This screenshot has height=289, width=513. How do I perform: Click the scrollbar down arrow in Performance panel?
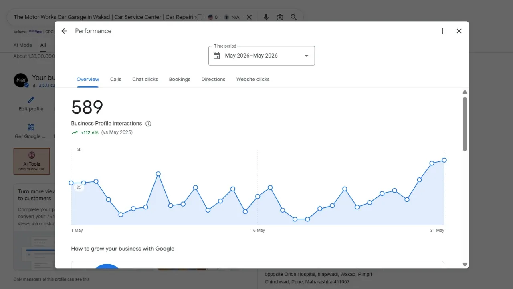[465, 264]
